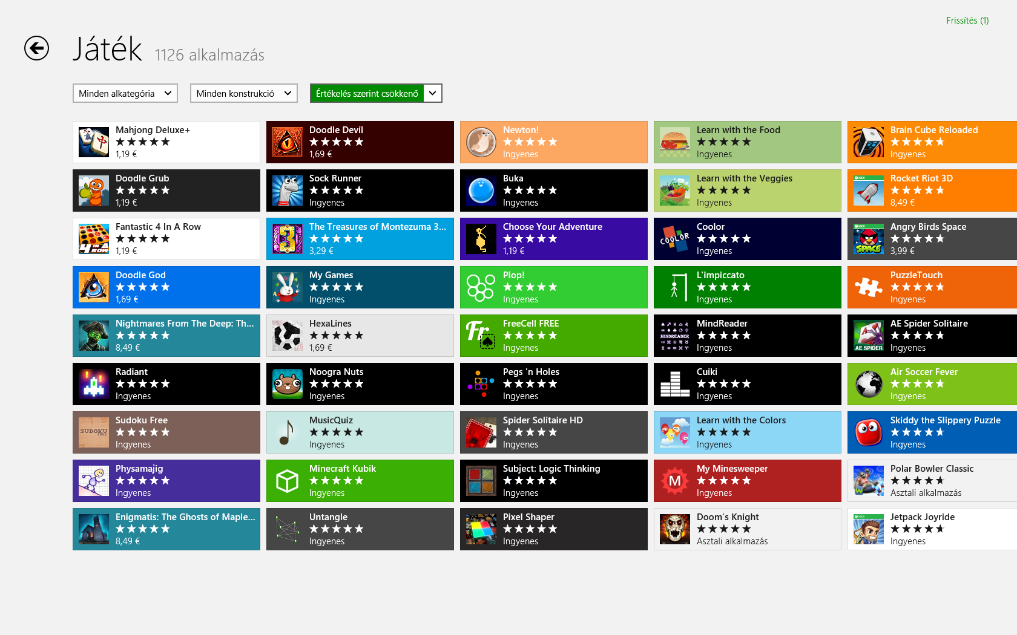The width and height of the screenshot is (1017, 635).
Task: Click the PuzzleTouch puzzle piece icon
Action: [869, 287]
